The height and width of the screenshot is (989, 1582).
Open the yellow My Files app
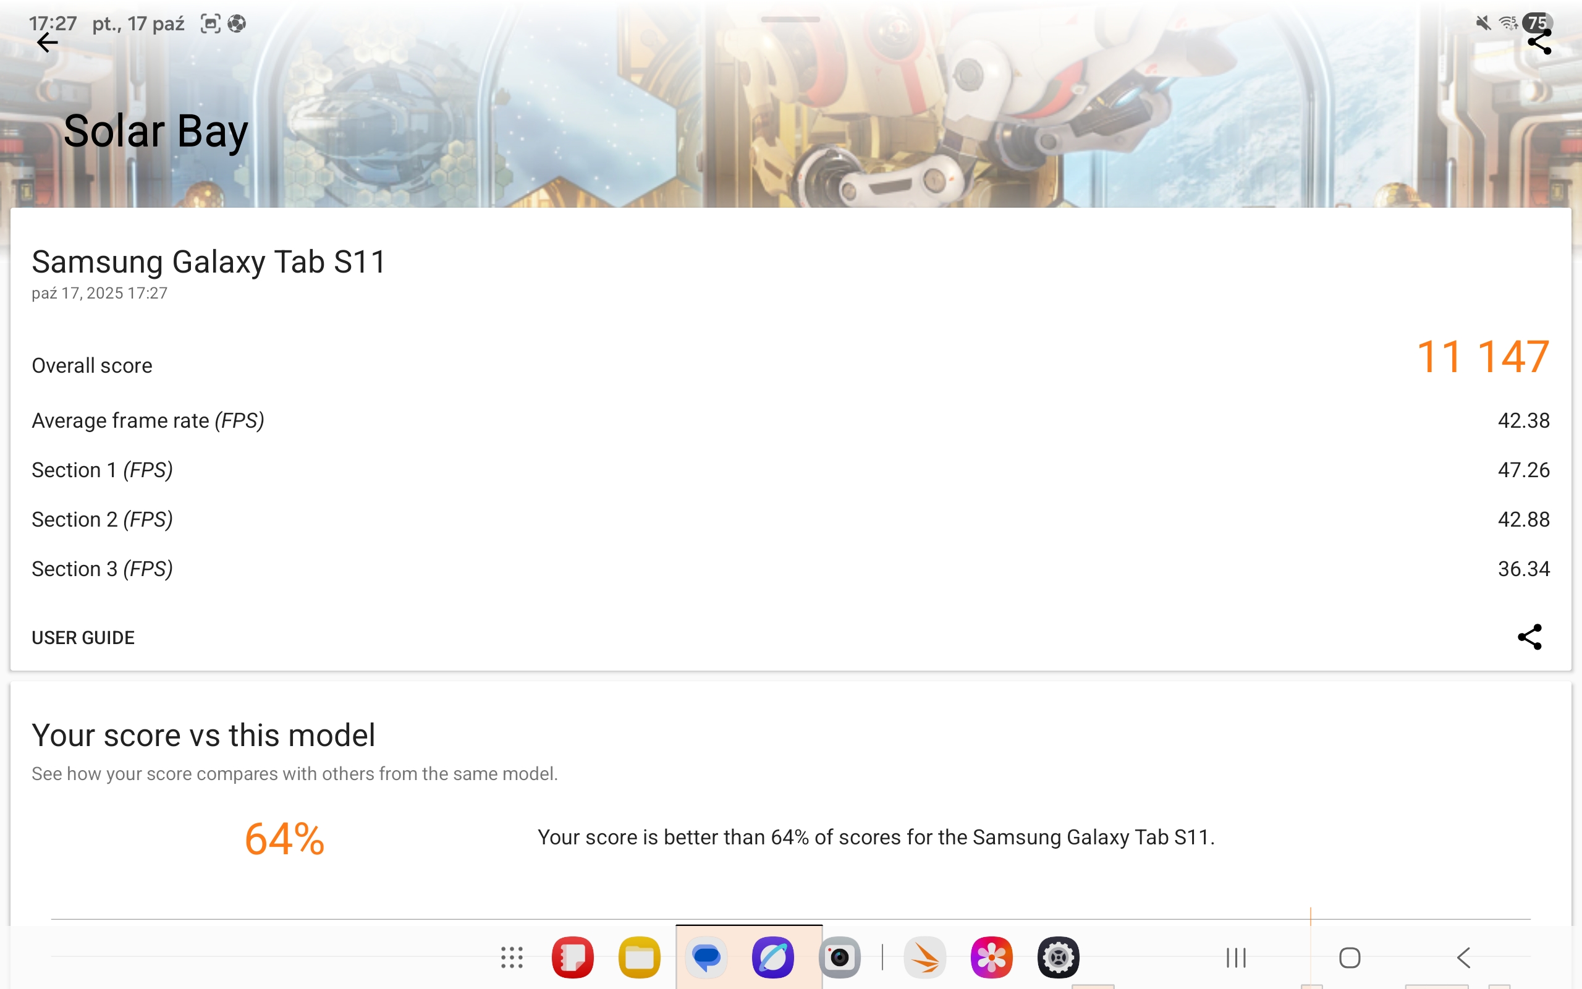coord(640,957)
